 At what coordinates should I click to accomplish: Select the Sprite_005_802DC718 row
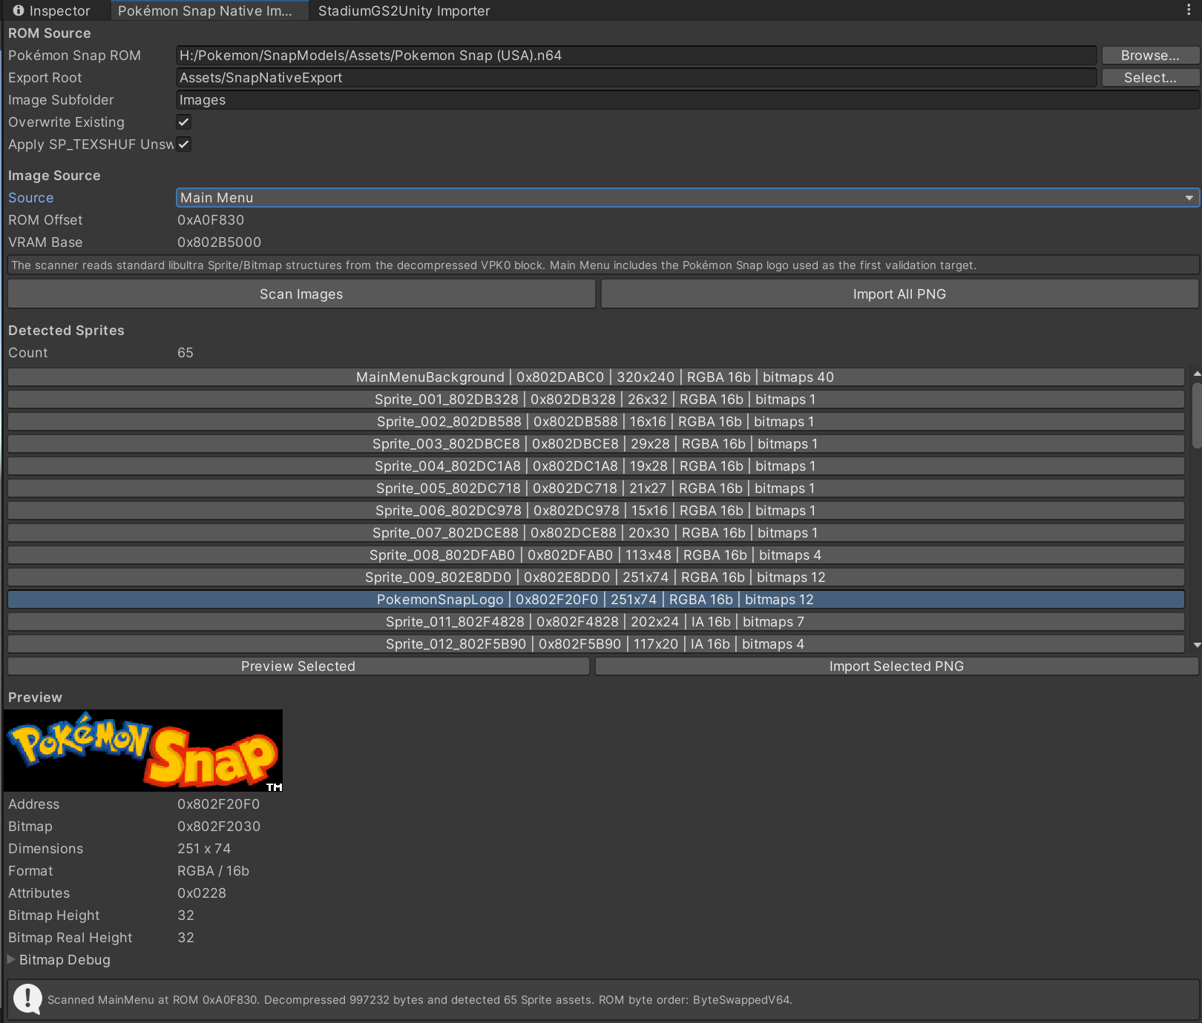(x=596, y=489)
